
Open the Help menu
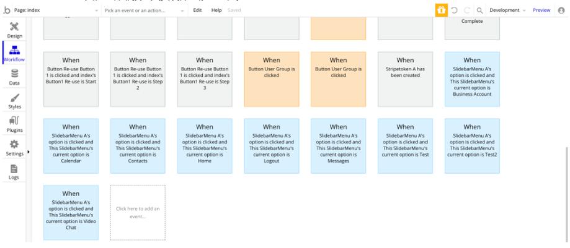[x=216, y=11]
